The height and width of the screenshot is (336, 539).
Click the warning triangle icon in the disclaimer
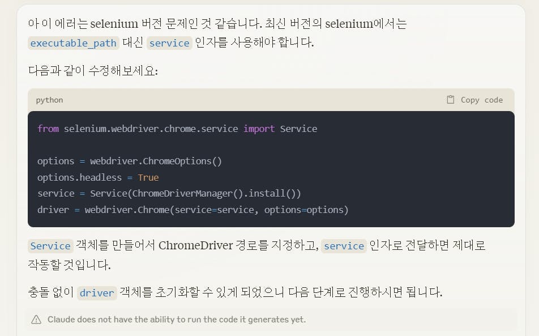36,320
